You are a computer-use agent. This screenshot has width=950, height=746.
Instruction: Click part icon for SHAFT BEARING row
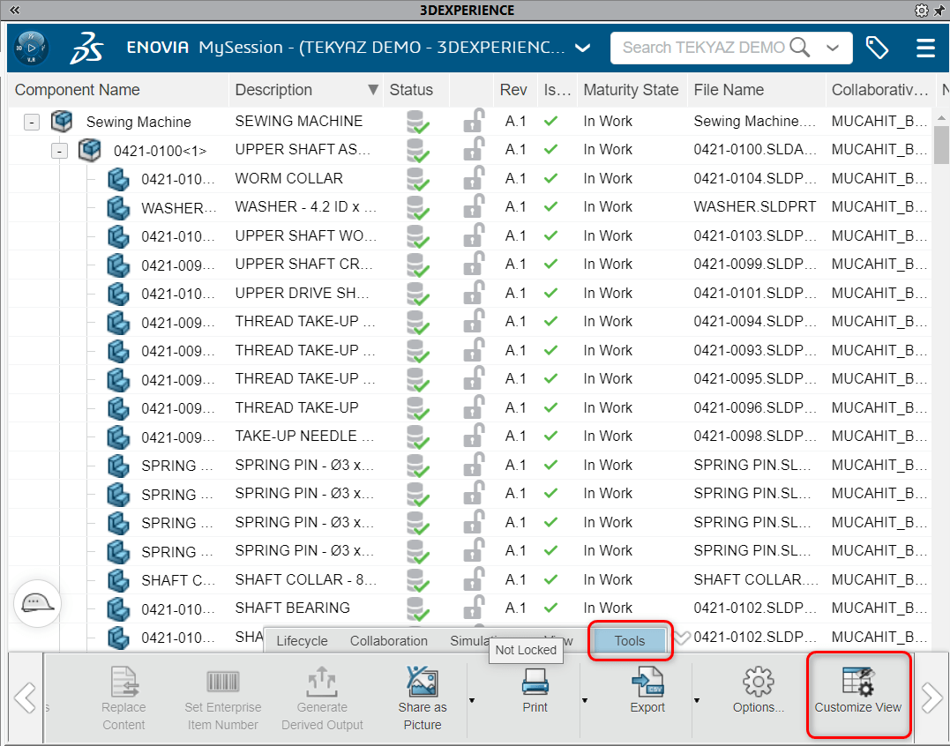point(118,608)
